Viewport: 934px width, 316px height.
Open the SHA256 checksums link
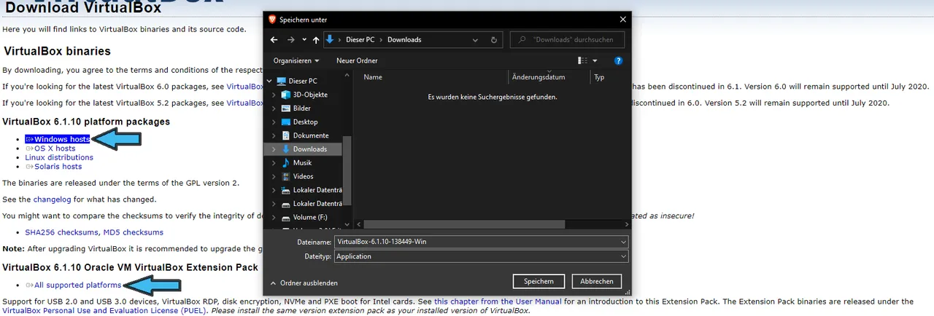(61, 232)
